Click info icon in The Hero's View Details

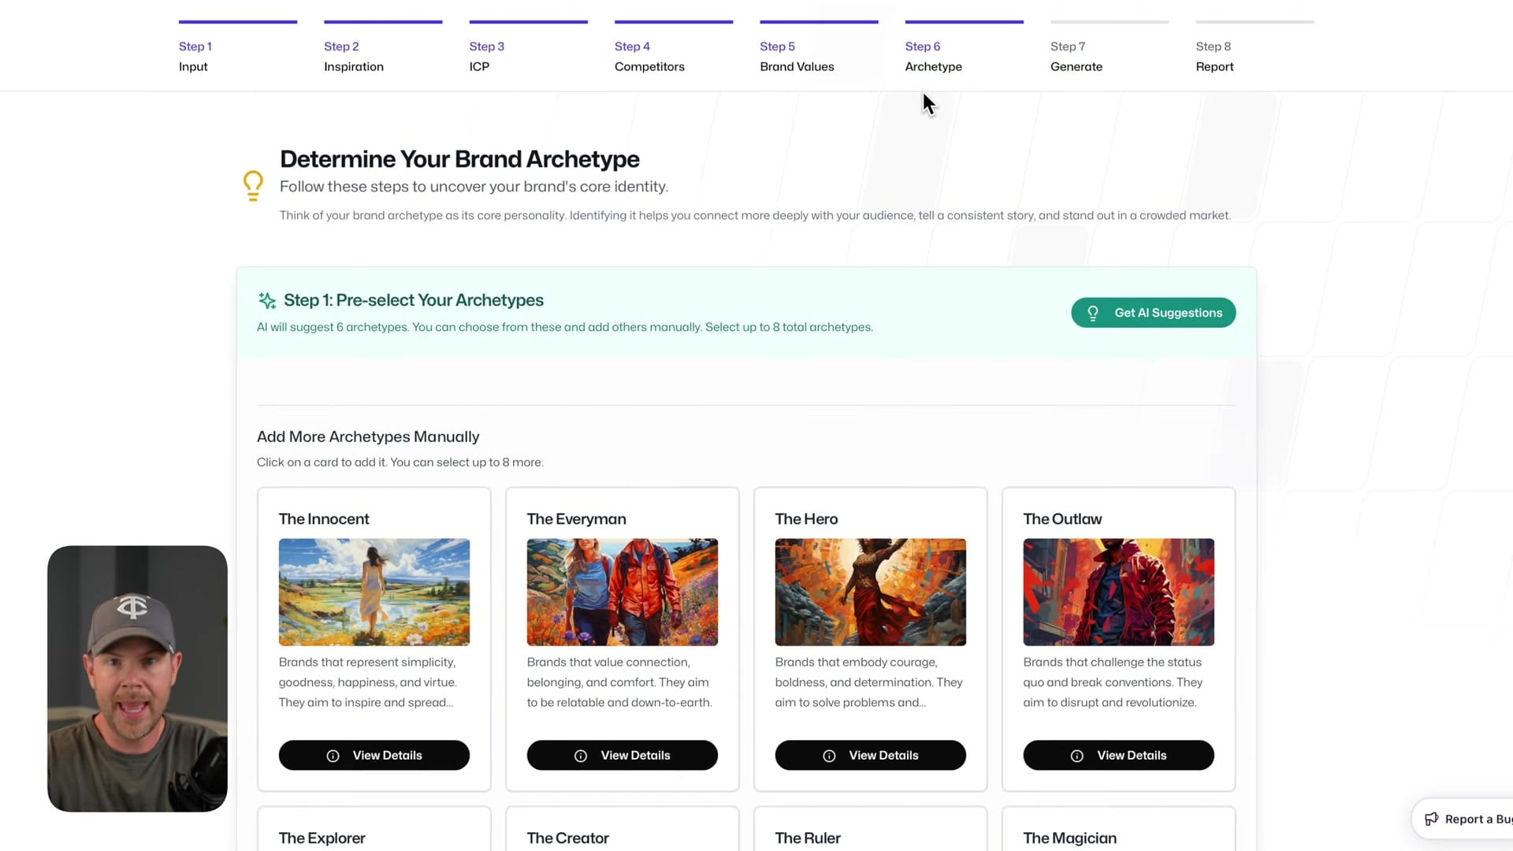point(829,756)
